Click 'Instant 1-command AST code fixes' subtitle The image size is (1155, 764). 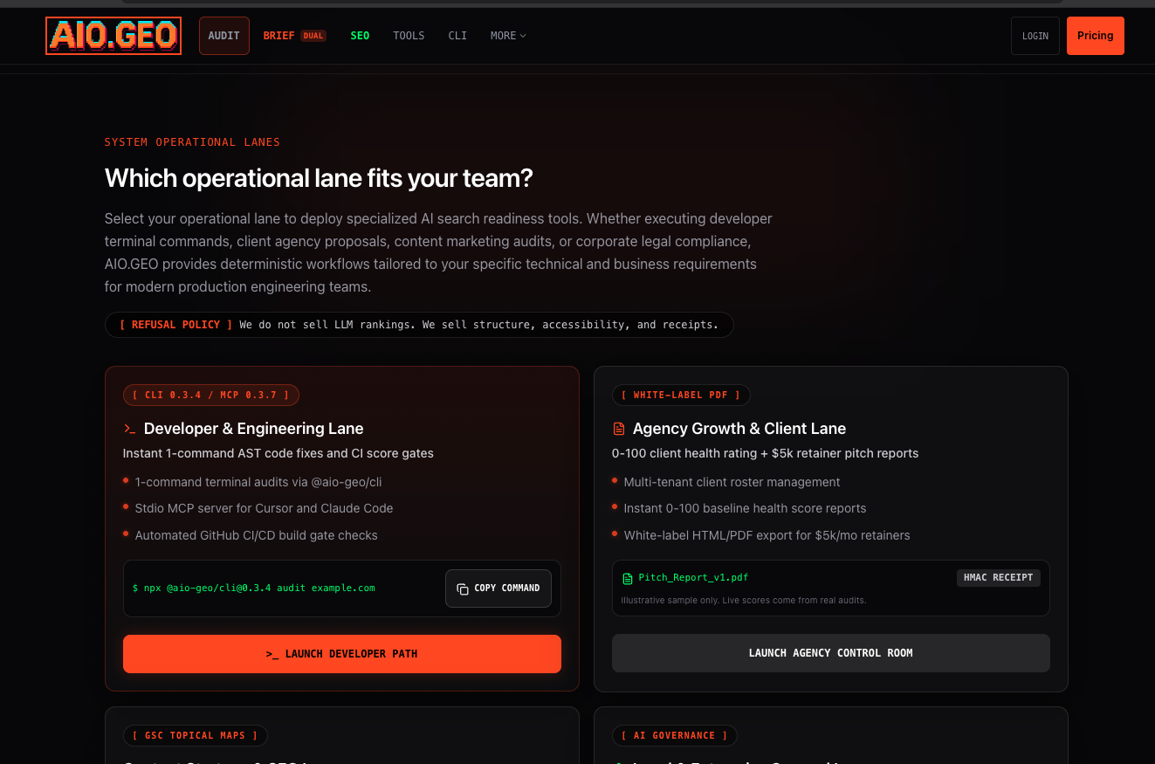pyautogui.click(x=278, y=453)
